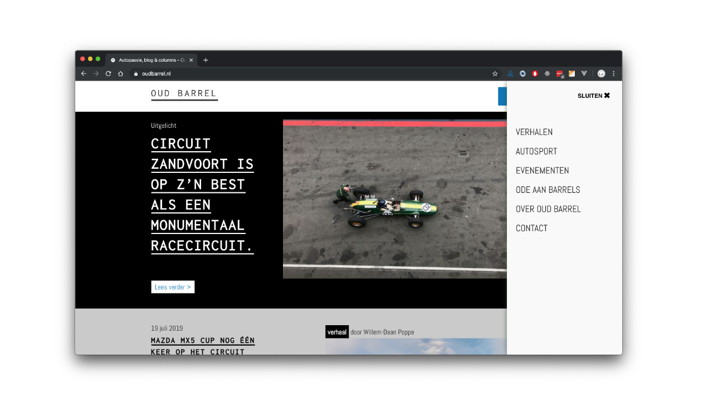The image size is (713, 418).
Task: Reload the page with the refresh icon
Action: click(x=108, y=73)
